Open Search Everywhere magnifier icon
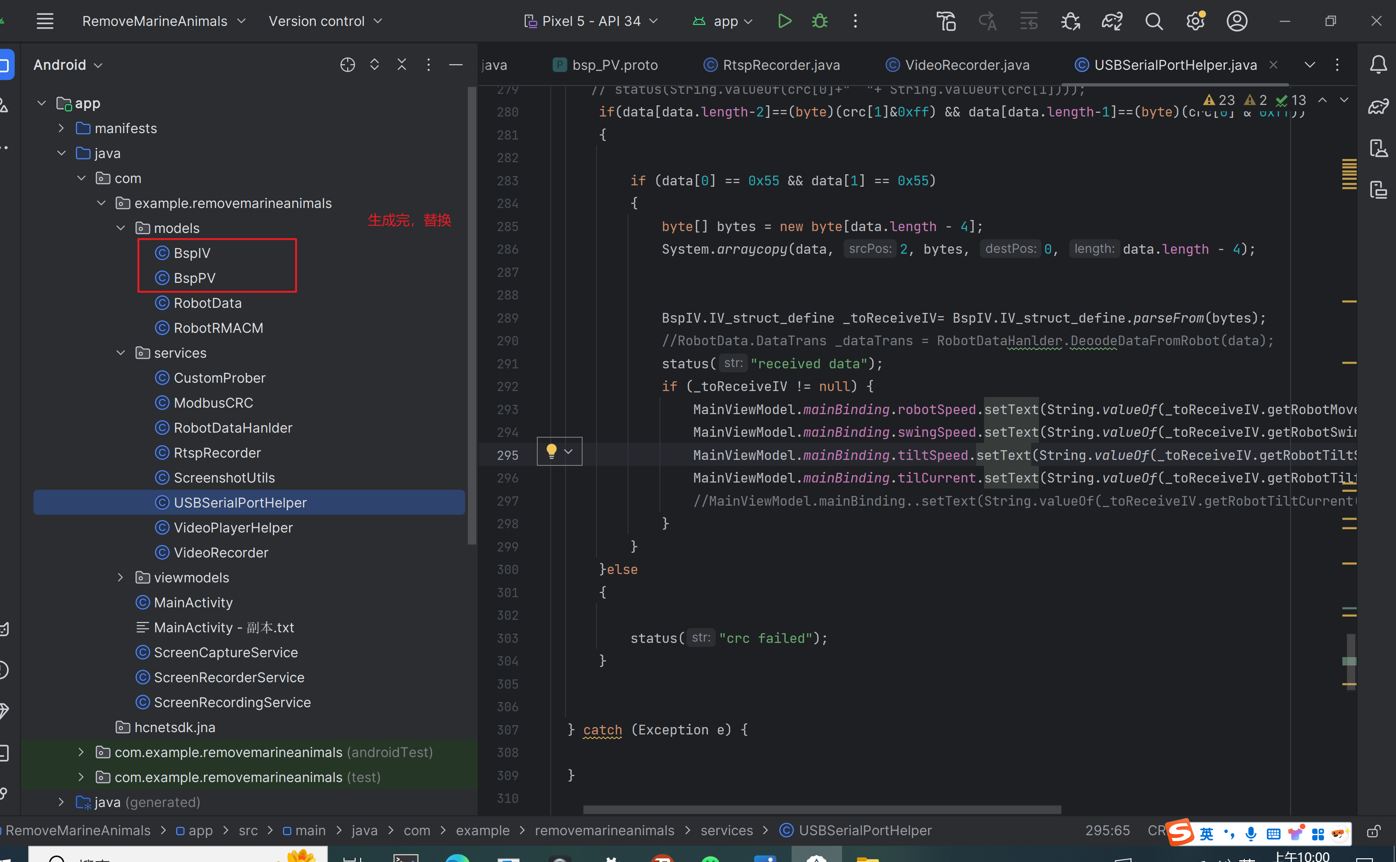The height and width of the screenshot is (862, 1396). click(1154, 22)
